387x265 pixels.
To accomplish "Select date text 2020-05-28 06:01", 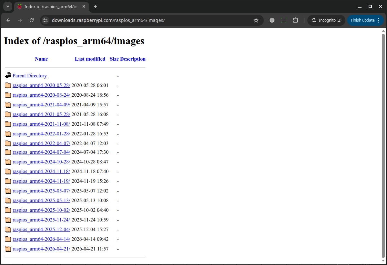I will (x=90, y=85).
